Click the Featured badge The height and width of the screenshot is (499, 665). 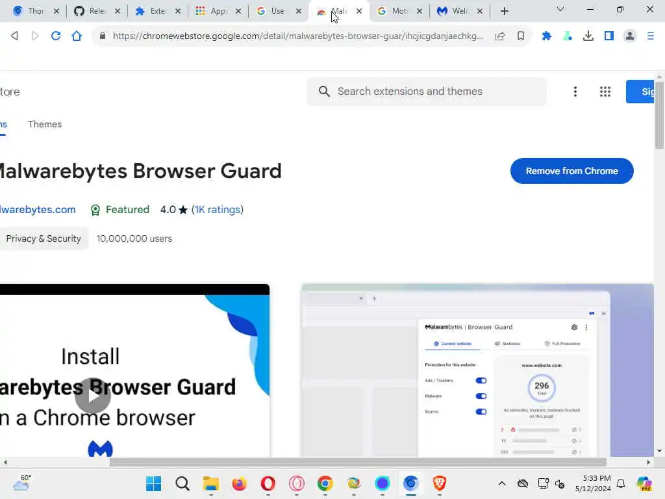(120, 210)
